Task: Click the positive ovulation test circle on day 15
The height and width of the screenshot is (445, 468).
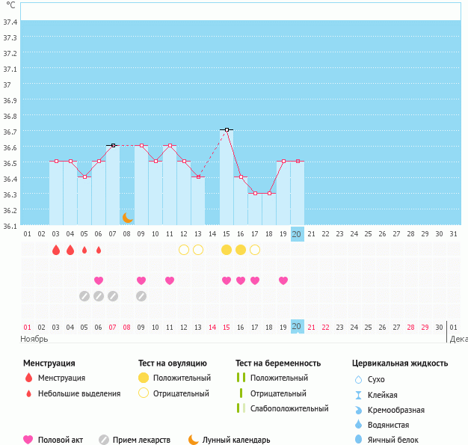Action: [227, 250]
